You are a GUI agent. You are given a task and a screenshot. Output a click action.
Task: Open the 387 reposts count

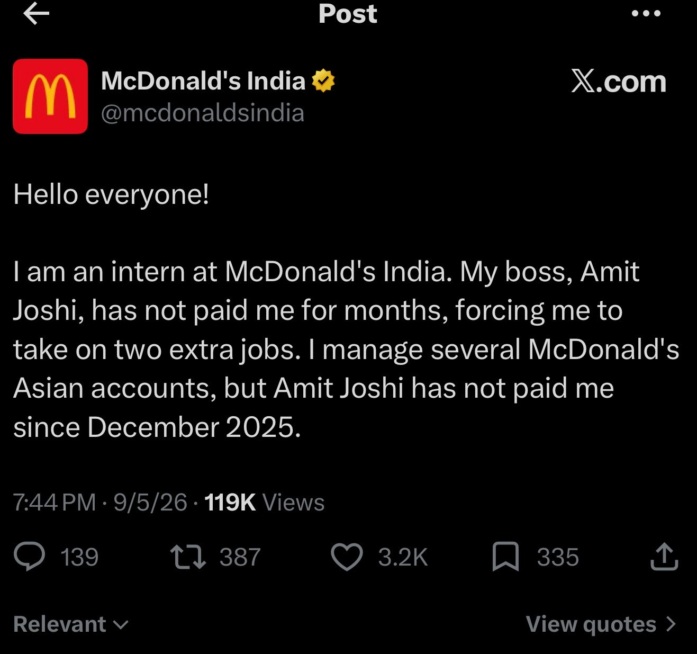(240, 557)
